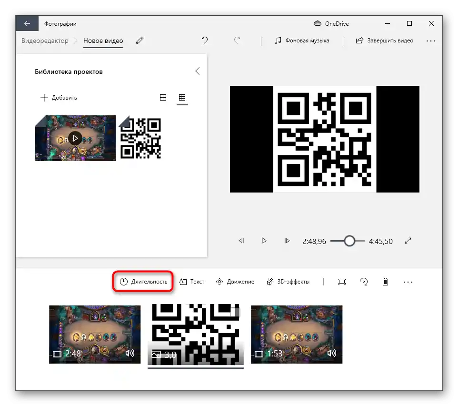The width and height of the screenshot is (458, 406).
Task: Redo the last action
Action: 237,40
